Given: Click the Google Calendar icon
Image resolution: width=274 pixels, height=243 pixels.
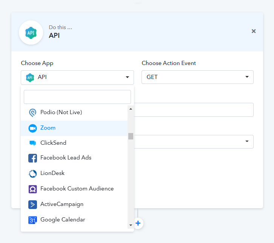Looking at the screenshot, I should click(32, 220).
